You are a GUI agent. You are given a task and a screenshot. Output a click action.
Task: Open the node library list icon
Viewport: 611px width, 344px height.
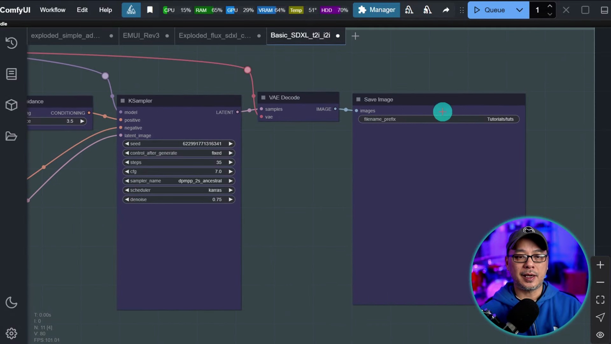tap(11, 74)
